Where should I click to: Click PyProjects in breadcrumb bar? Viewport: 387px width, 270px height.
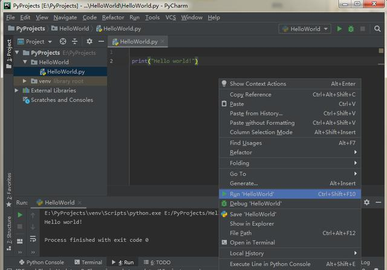pyautogui.click(x=27, y=28)
